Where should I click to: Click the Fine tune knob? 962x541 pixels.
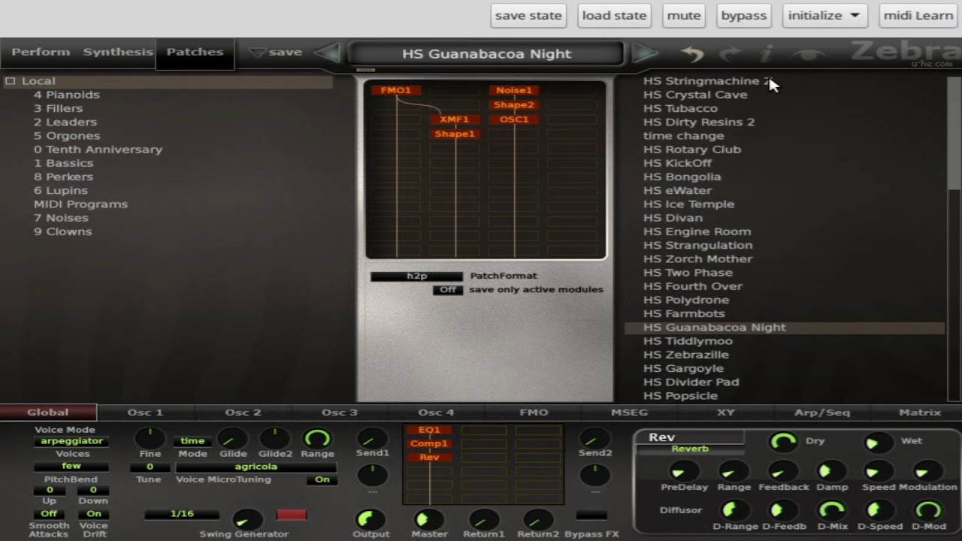pyautogui.click(x=150, y=438)
